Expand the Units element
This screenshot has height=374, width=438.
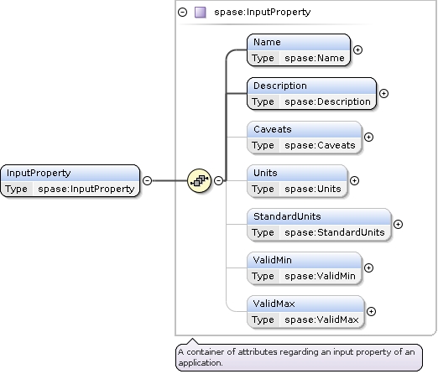click(354, 180)
